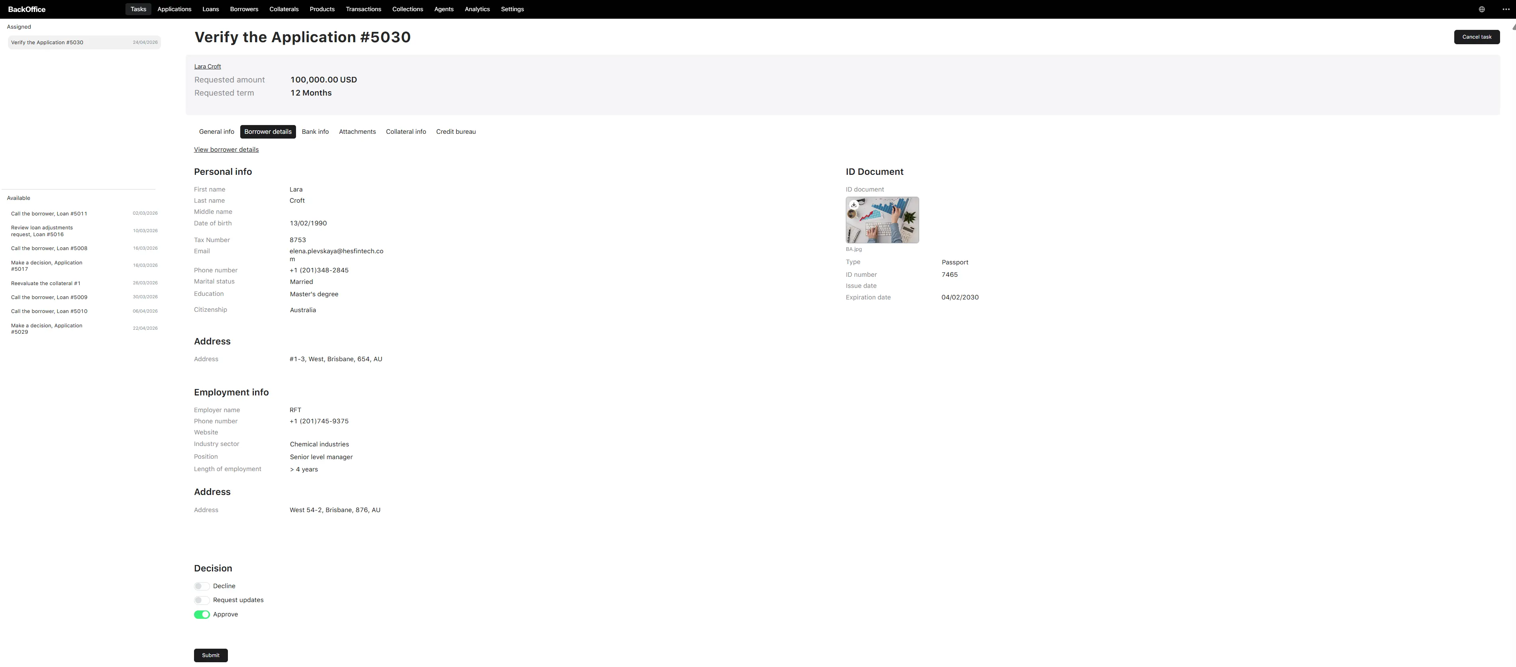The image size is (1516, 667).
Task: Open the Collateral info tab
Action: pyautogui.click(x=406, y=132)
